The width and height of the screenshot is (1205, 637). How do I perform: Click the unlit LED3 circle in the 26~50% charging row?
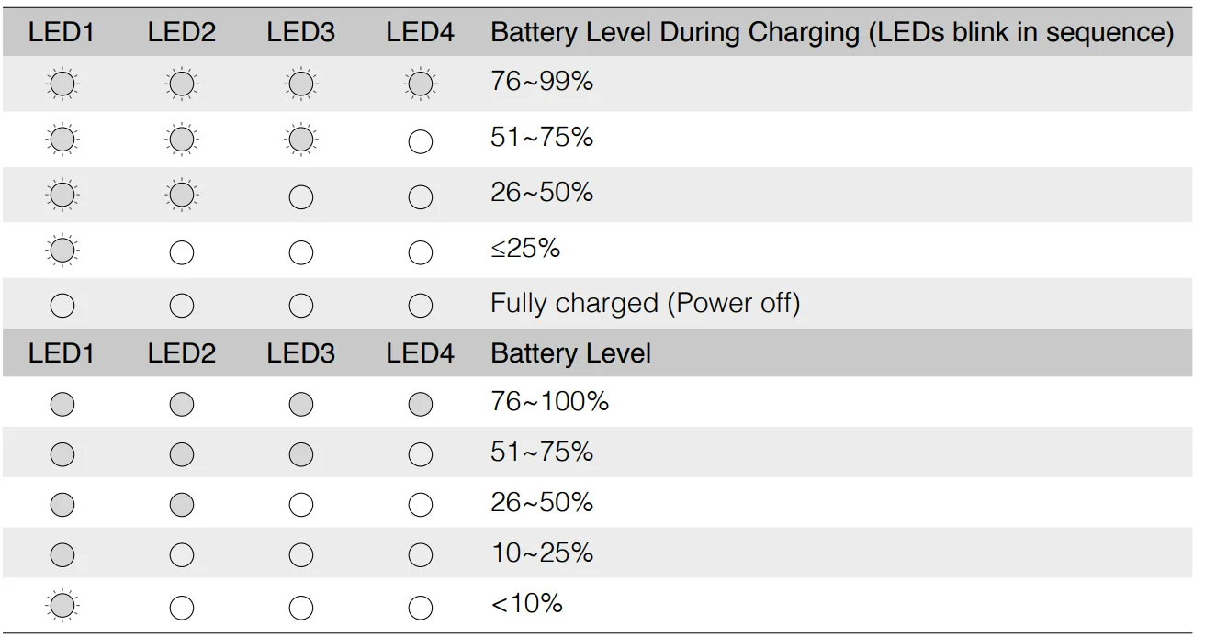[x=300, y=196]
